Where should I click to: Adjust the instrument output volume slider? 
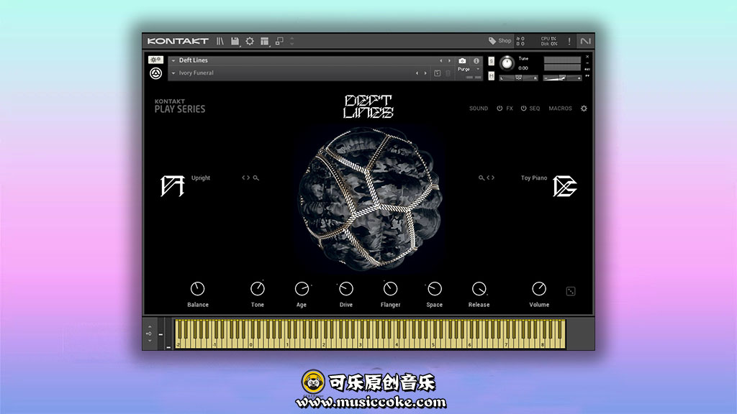[x=562, y=78]
